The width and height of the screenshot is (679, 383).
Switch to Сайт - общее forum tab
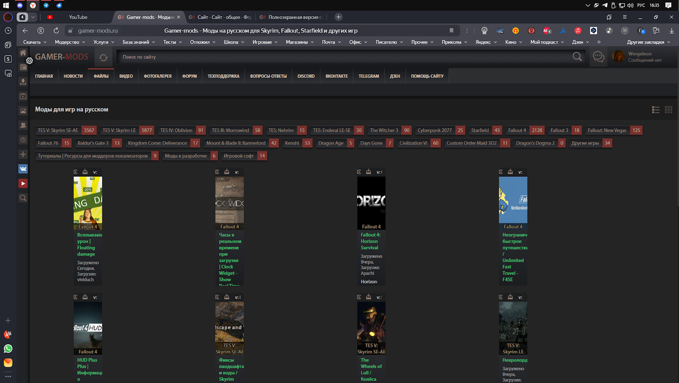[x=219, y=17]
